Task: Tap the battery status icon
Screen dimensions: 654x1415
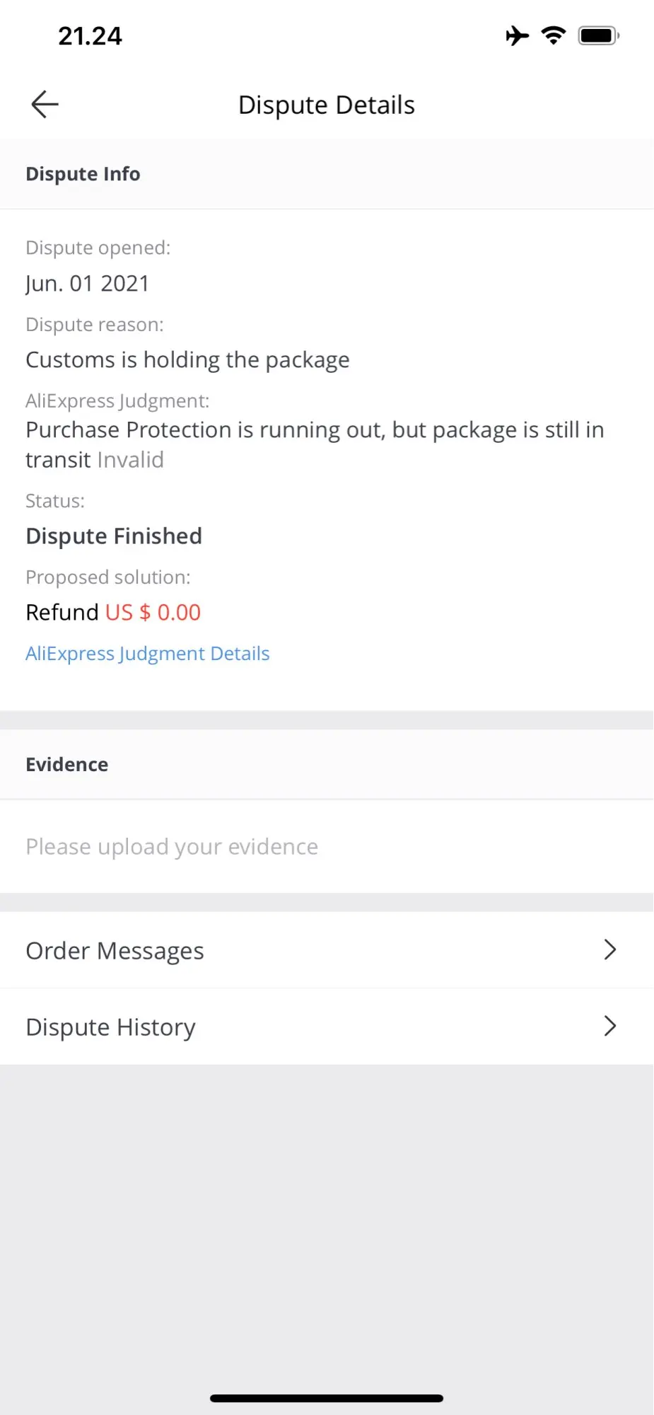Action: (598, 35)
